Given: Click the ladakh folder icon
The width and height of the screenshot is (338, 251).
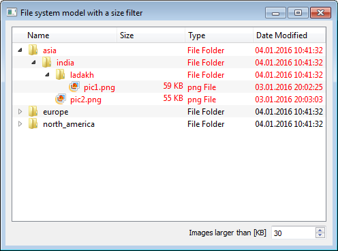Looking at the screenshot, I should (x=61, y=74).
